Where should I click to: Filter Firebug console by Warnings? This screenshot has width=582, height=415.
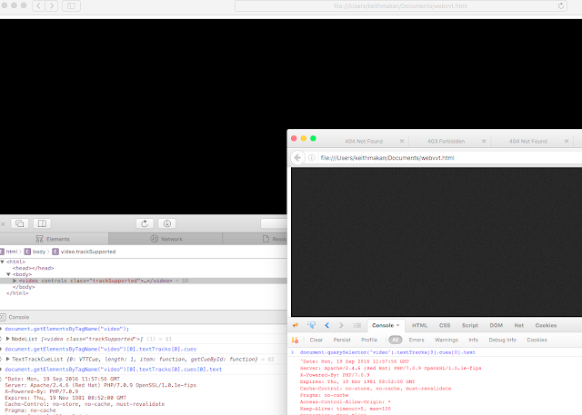[447, 340]
